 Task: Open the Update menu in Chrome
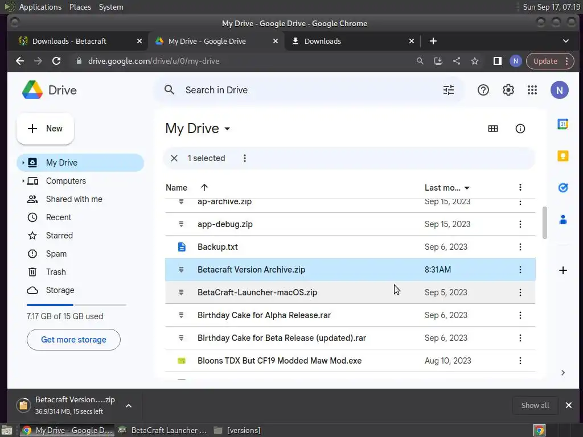pos(550,61)
